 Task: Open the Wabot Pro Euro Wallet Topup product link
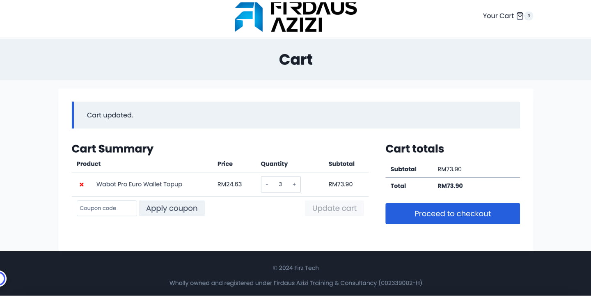139,184
